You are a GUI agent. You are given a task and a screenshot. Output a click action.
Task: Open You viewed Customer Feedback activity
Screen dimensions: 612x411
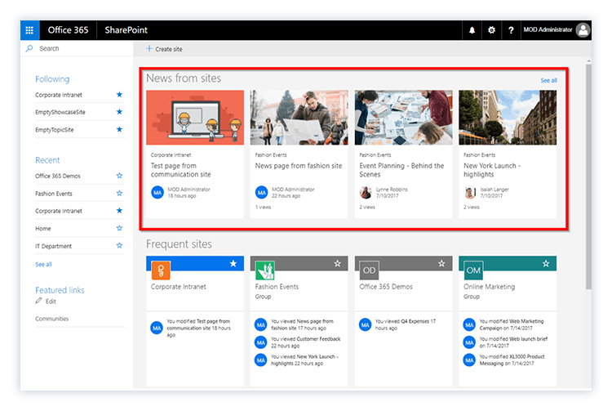[x=306, y=342]
